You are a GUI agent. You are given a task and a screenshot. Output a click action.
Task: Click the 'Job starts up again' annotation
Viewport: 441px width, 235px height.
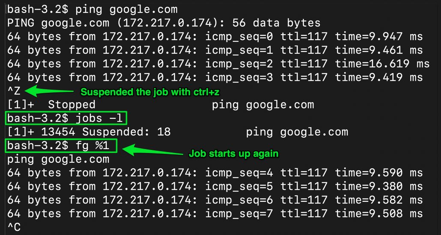(x=233, y=153)
